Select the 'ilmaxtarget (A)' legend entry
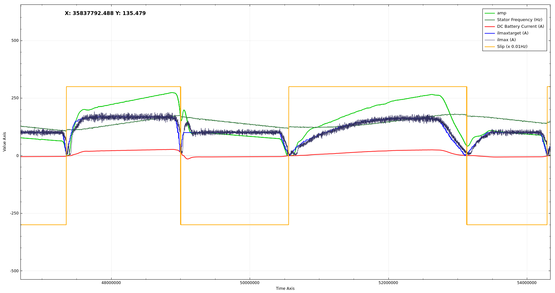555x293 pixels. tap(512, 33)
